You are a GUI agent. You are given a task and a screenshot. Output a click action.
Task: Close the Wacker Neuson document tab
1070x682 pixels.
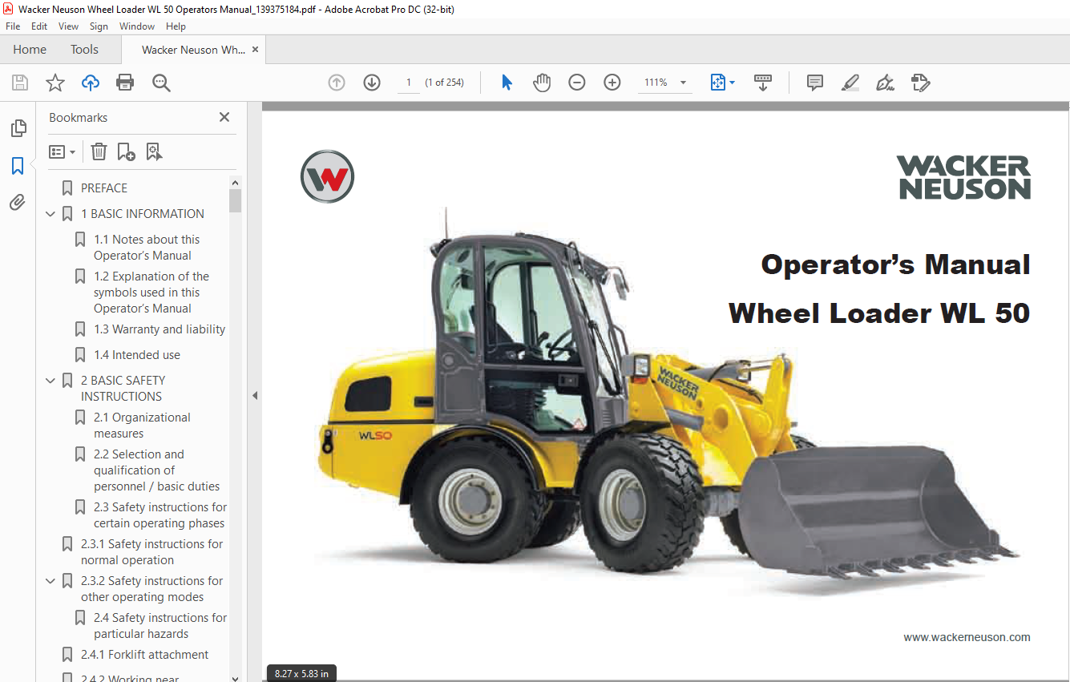[255, 50]
